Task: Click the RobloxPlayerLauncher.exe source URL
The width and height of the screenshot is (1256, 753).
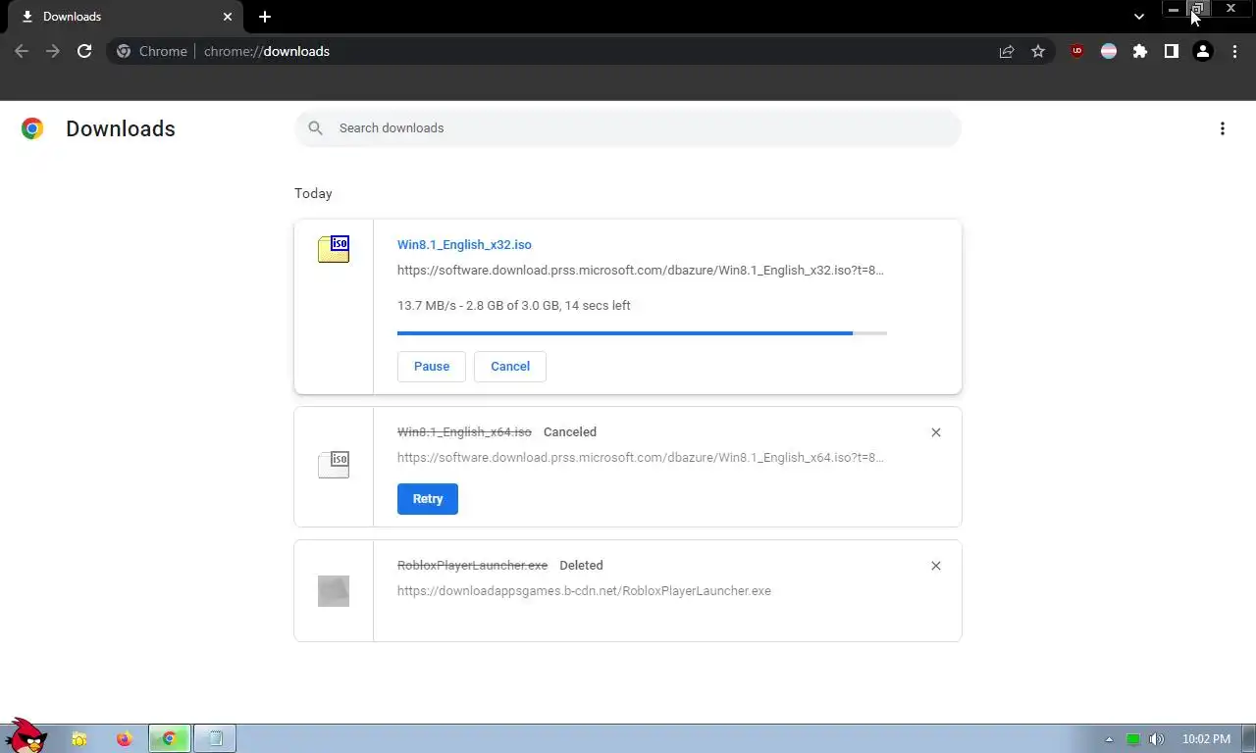Action: click(x=584, y=591)
